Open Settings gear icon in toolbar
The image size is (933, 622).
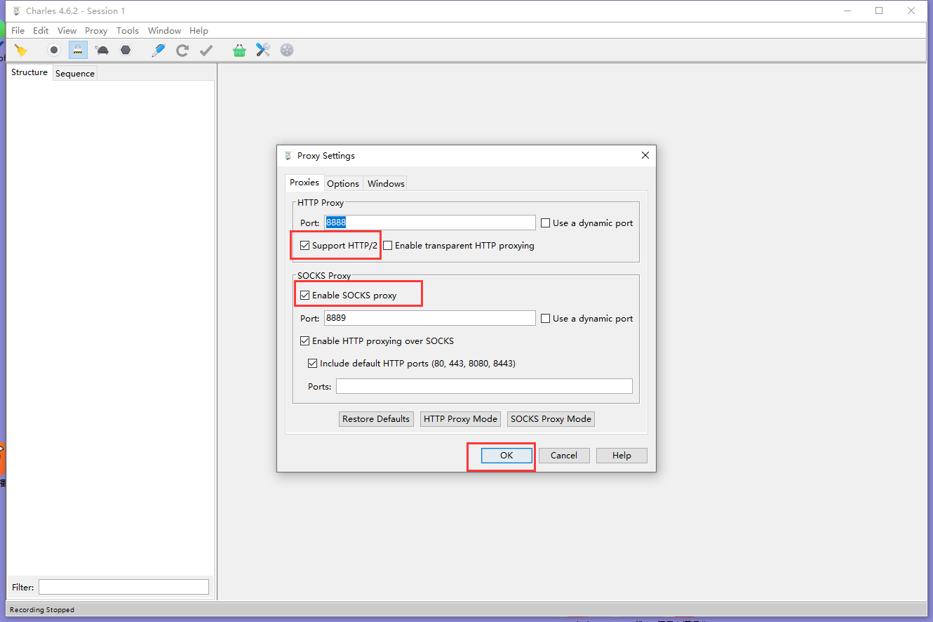287,50
